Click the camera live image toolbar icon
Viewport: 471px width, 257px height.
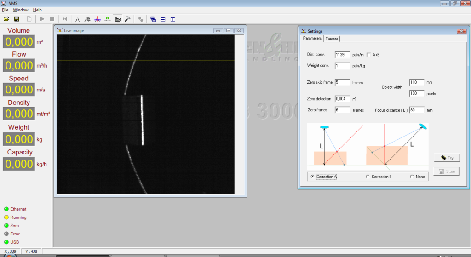118,19
